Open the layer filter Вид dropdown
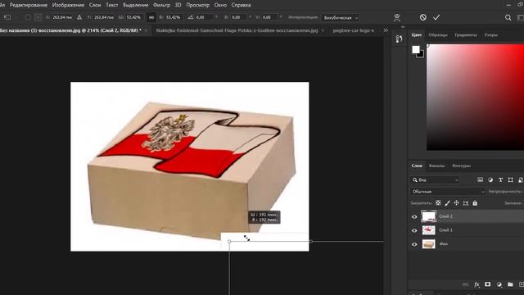Viewport: 524px width, 295px height. [435, 180]
